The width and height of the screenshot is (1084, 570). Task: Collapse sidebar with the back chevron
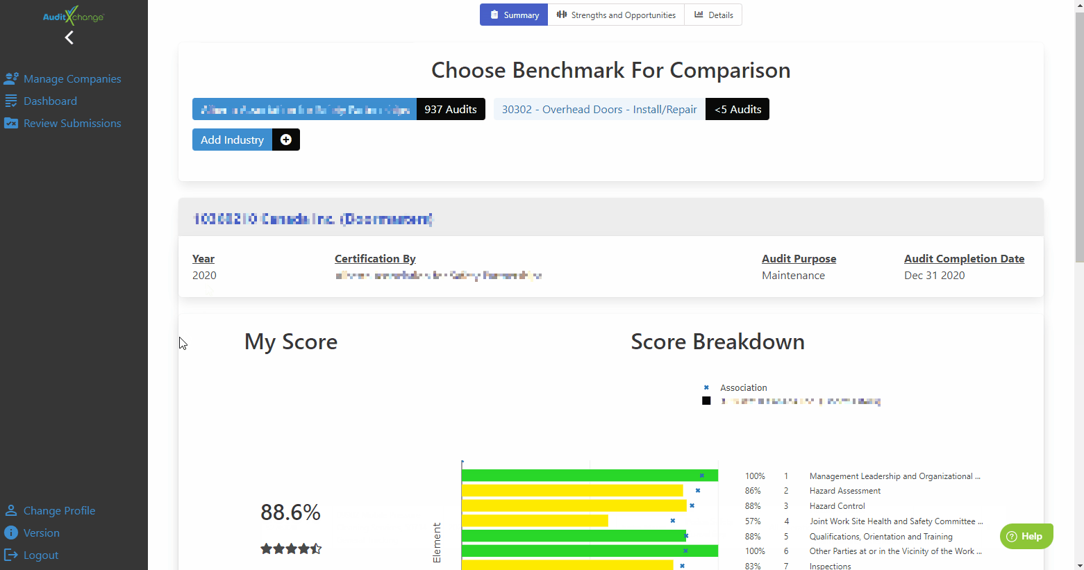69,37
